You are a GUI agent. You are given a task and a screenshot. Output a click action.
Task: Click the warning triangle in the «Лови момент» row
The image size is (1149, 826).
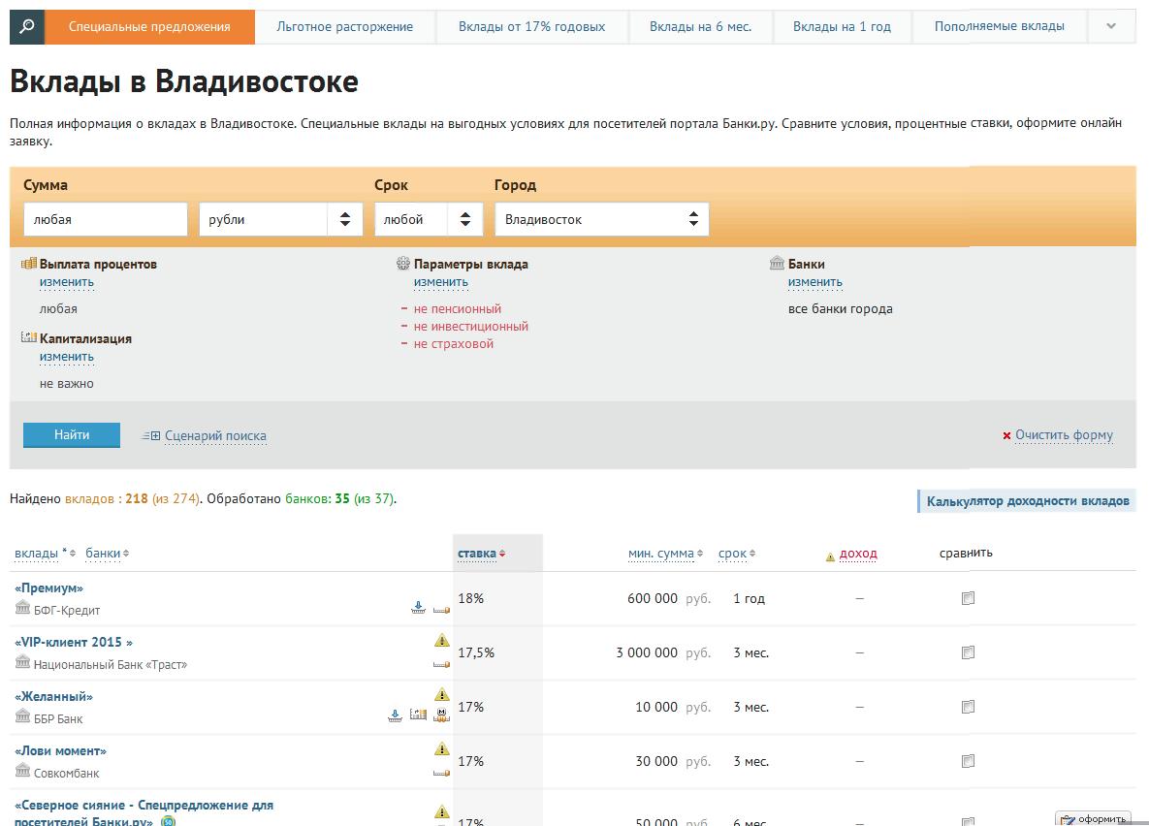[442, 749]
